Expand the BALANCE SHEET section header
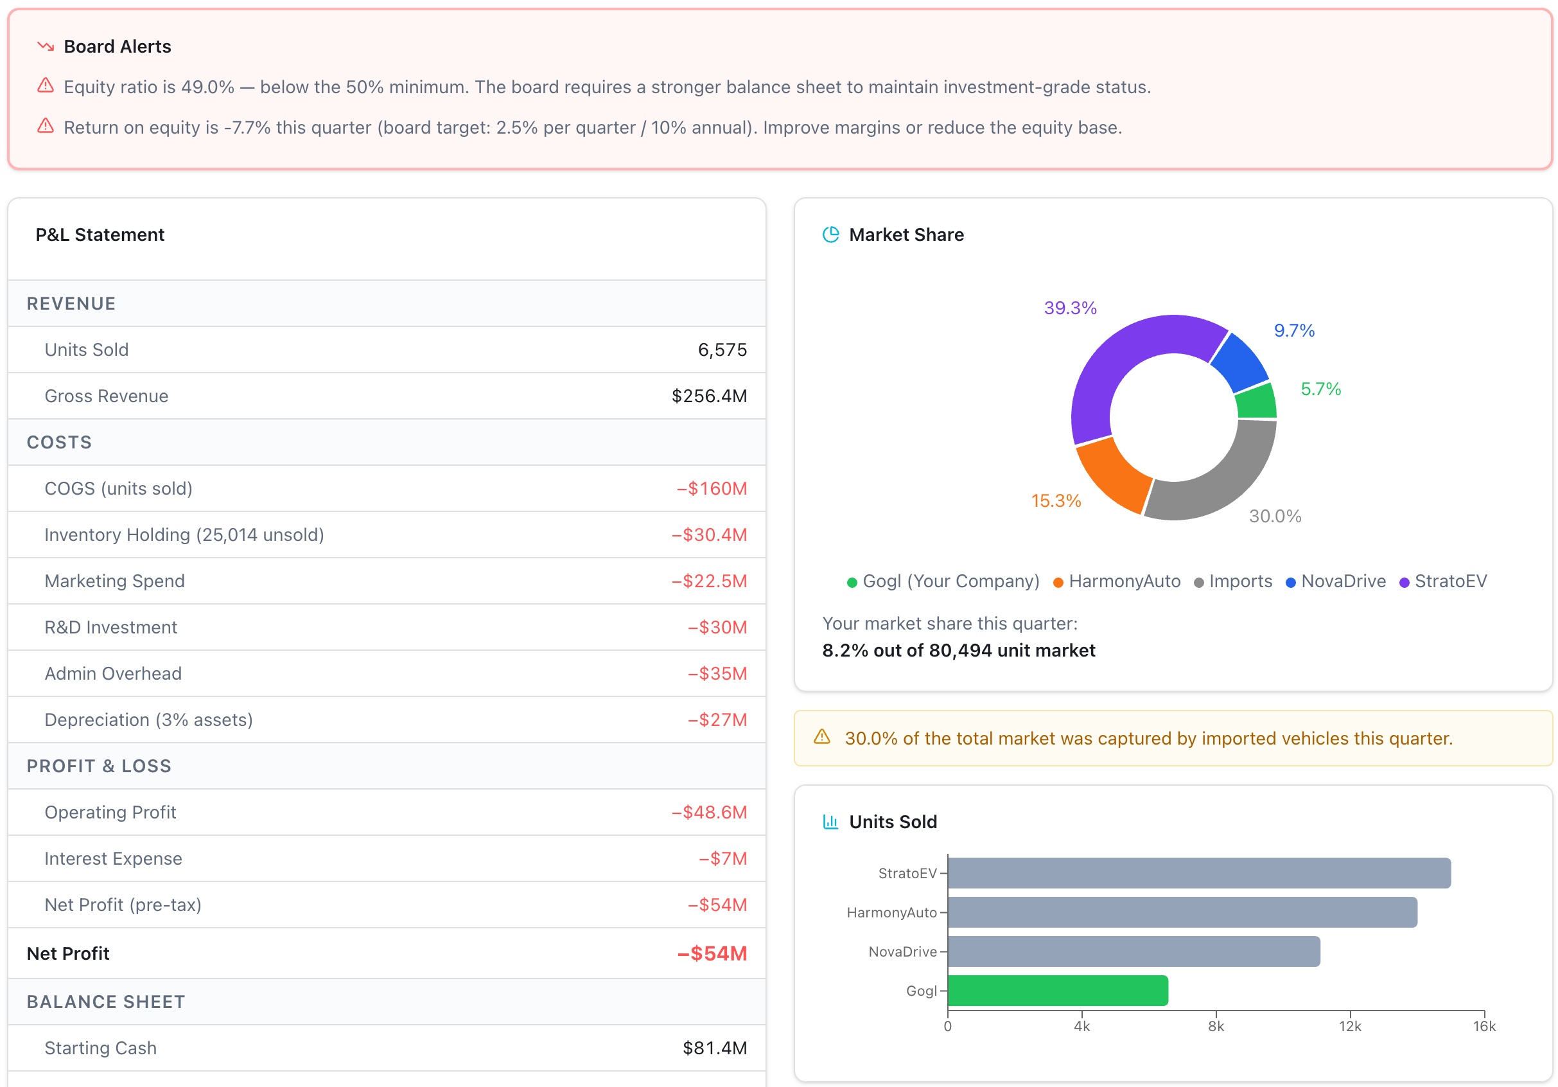Image resolution: width=1558 pixels, height=1087 pixels. tap(105, 1002)
